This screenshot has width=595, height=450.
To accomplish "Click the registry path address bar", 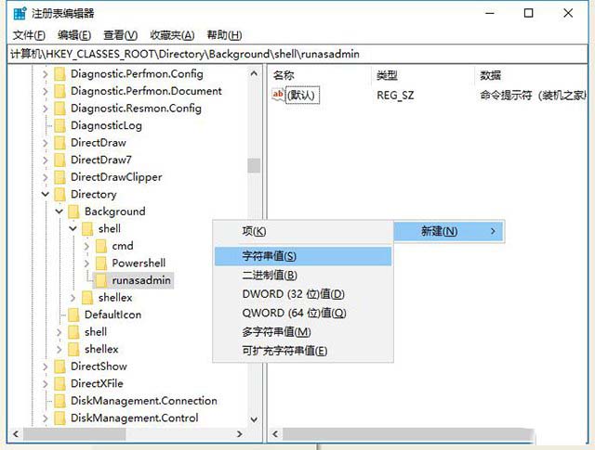I will point(297,54).
